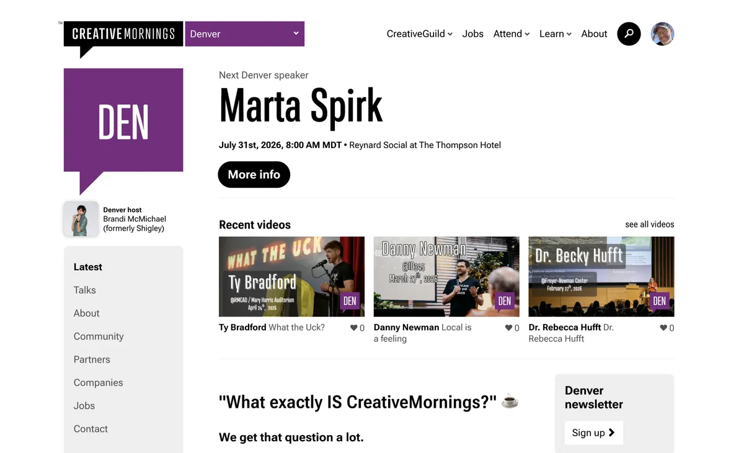Expand the CreativeGuild menu
744x453 pixels.
(x=419, y=34)
